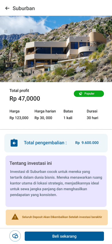Tap the clipboard return icon

[14, 143]
